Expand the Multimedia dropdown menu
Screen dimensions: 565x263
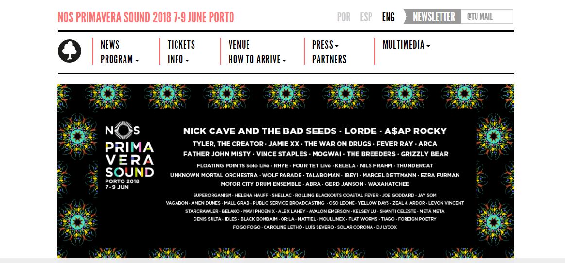406,45
